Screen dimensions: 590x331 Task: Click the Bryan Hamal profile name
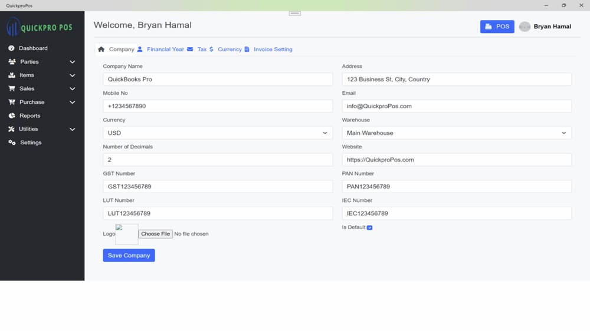click(x=552, y=27)
